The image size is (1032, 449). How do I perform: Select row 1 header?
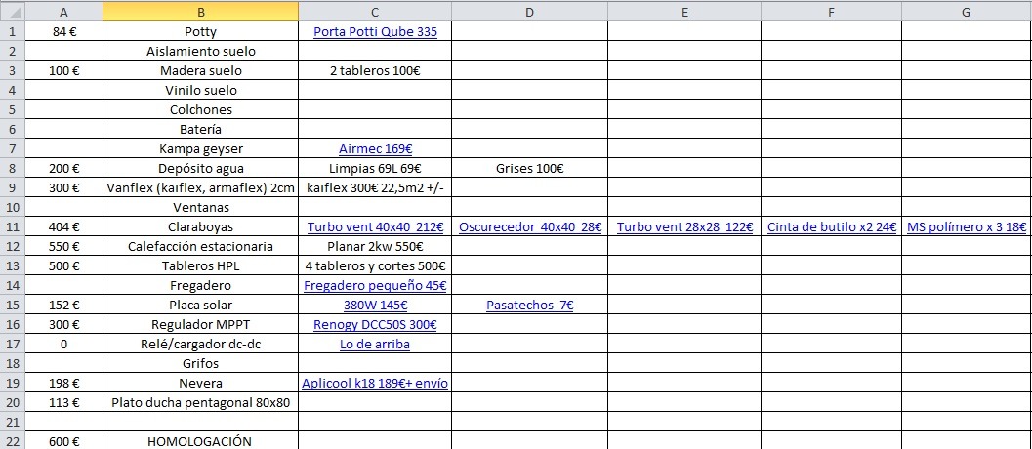13,31
